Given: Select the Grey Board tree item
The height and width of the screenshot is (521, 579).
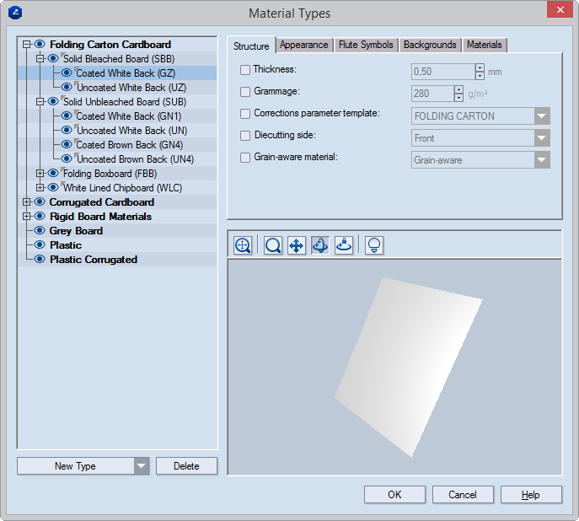Looking at the screenshot, I should tap(76, 231).
